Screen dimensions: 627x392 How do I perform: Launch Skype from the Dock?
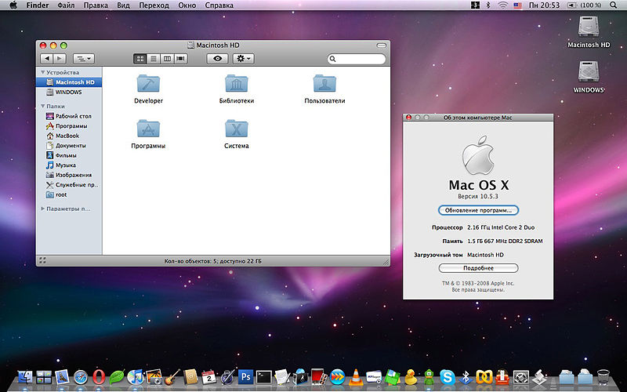[447, 377]
